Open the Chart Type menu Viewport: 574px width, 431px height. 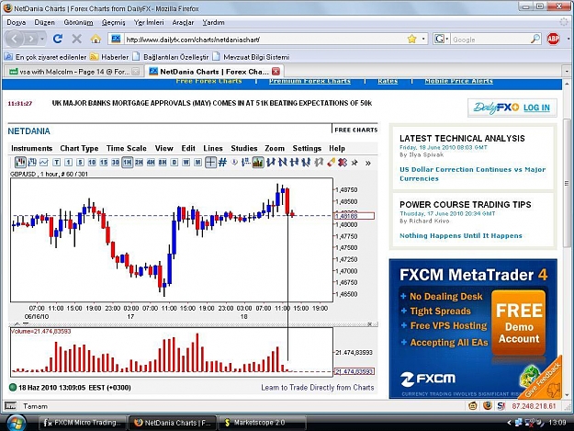pyautogui.click(x=79, y=148)
